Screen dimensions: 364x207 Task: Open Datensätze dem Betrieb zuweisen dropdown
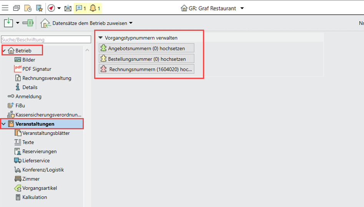coord(131,23)
